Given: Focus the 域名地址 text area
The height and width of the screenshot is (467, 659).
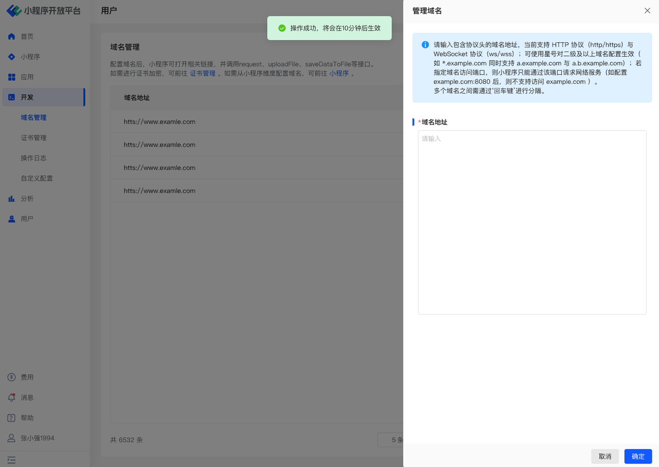Looking at the screenshot, I should [x=532, y=222].
